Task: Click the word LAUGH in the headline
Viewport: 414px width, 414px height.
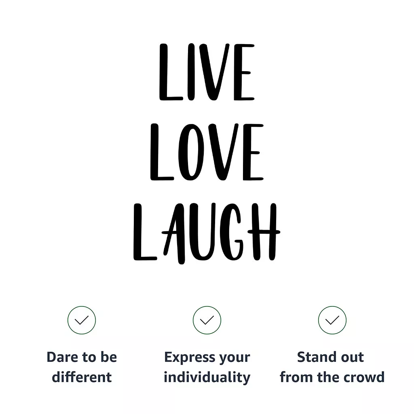Action: point(207,233)
